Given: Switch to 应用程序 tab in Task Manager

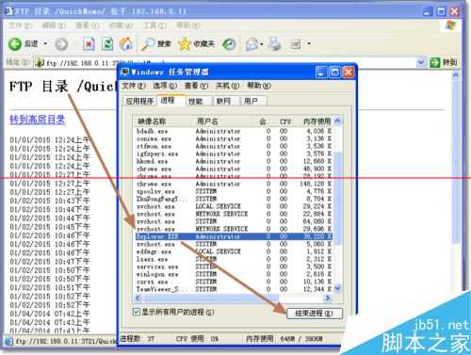Looking at the screenshot, I should [139, 101].
